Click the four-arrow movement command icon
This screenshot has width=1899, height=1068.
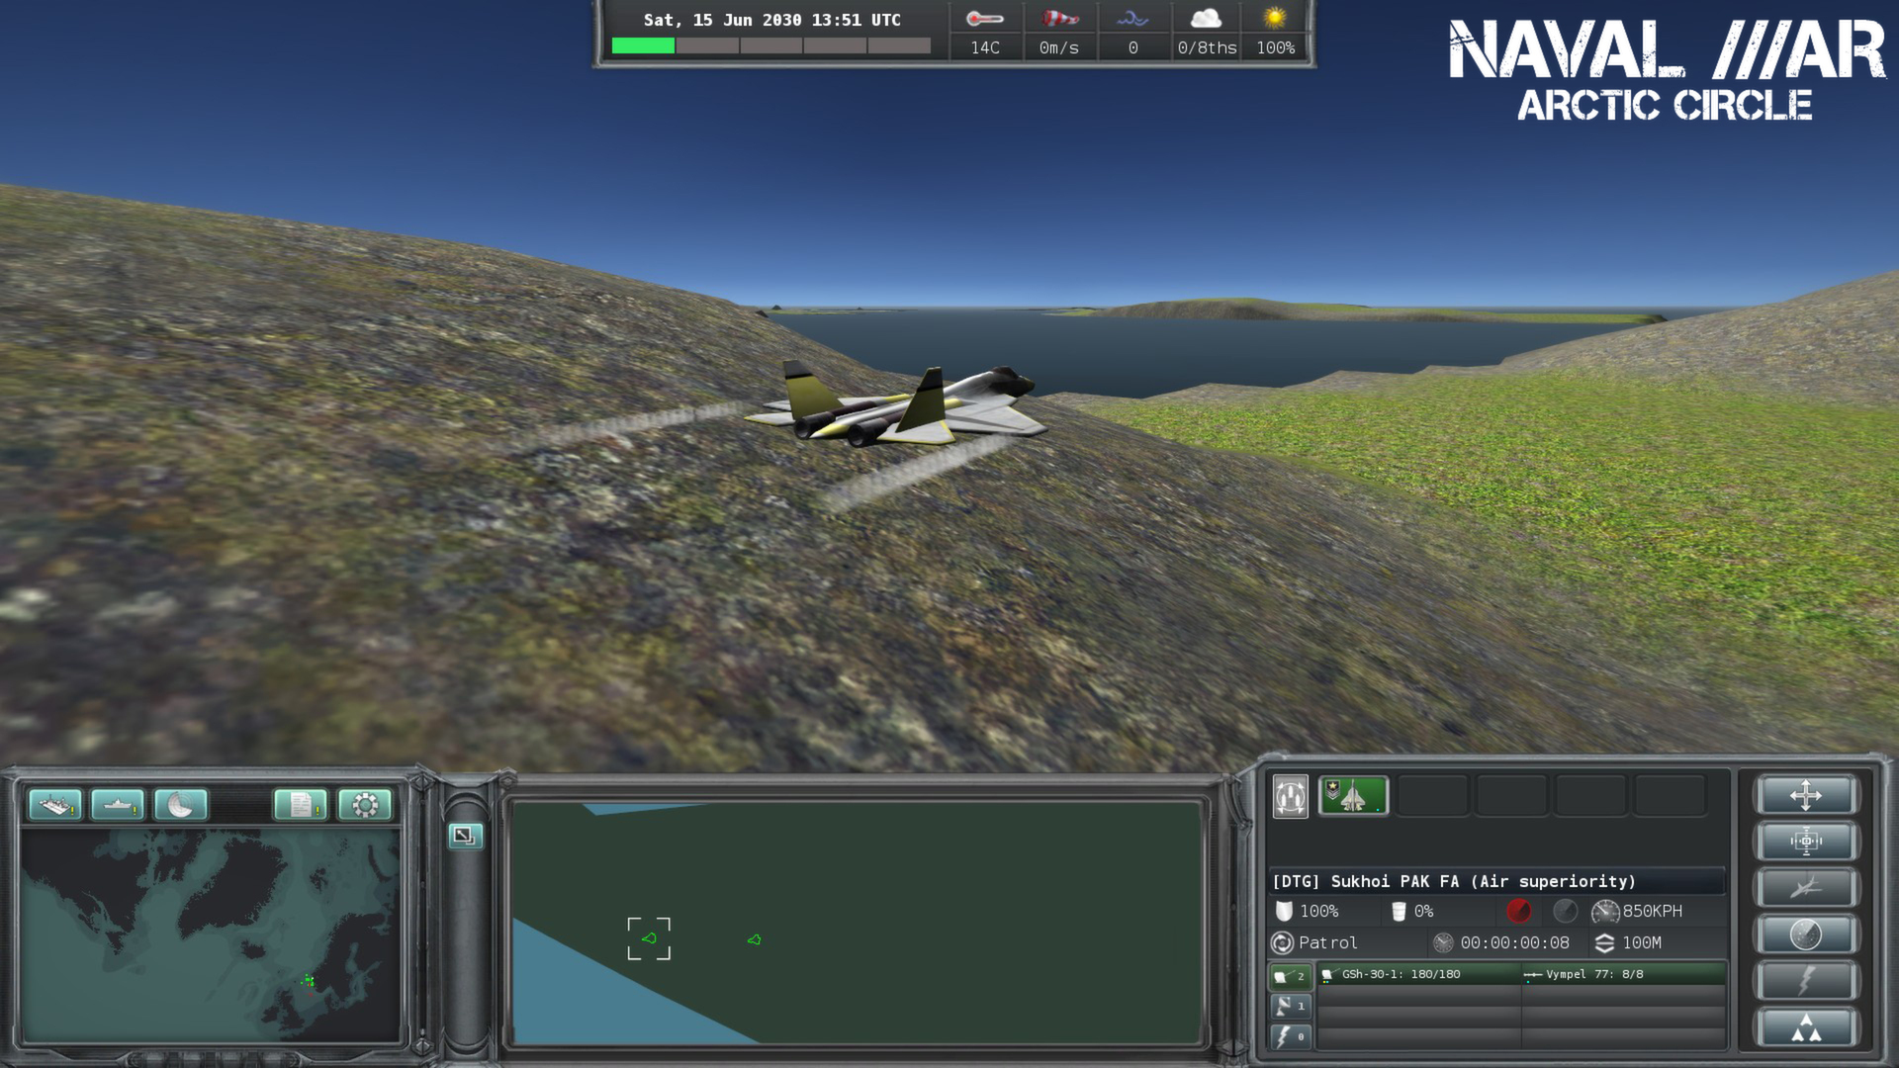coord(1807,794)
